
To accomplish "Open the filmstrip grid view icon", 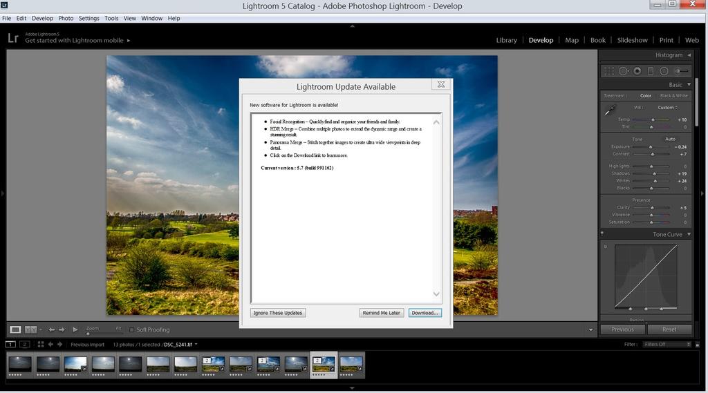I will click(x=41, y=344).
